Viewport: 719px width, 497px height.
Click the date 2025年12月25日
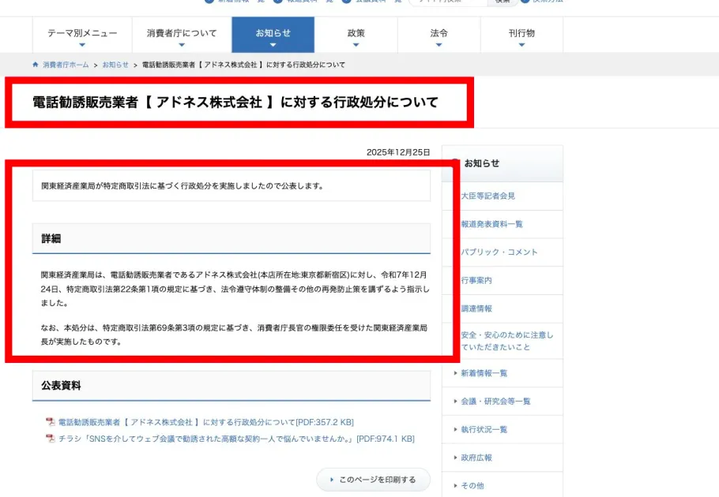click(398, 152)
